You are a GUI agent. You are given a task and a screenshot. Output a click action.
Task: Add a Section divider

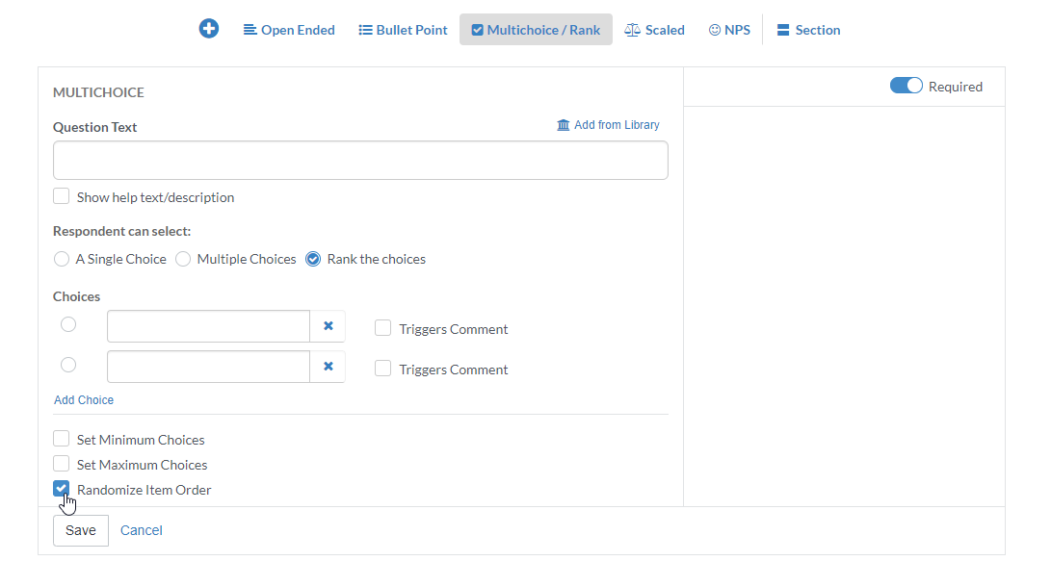(x=808, y=30)
